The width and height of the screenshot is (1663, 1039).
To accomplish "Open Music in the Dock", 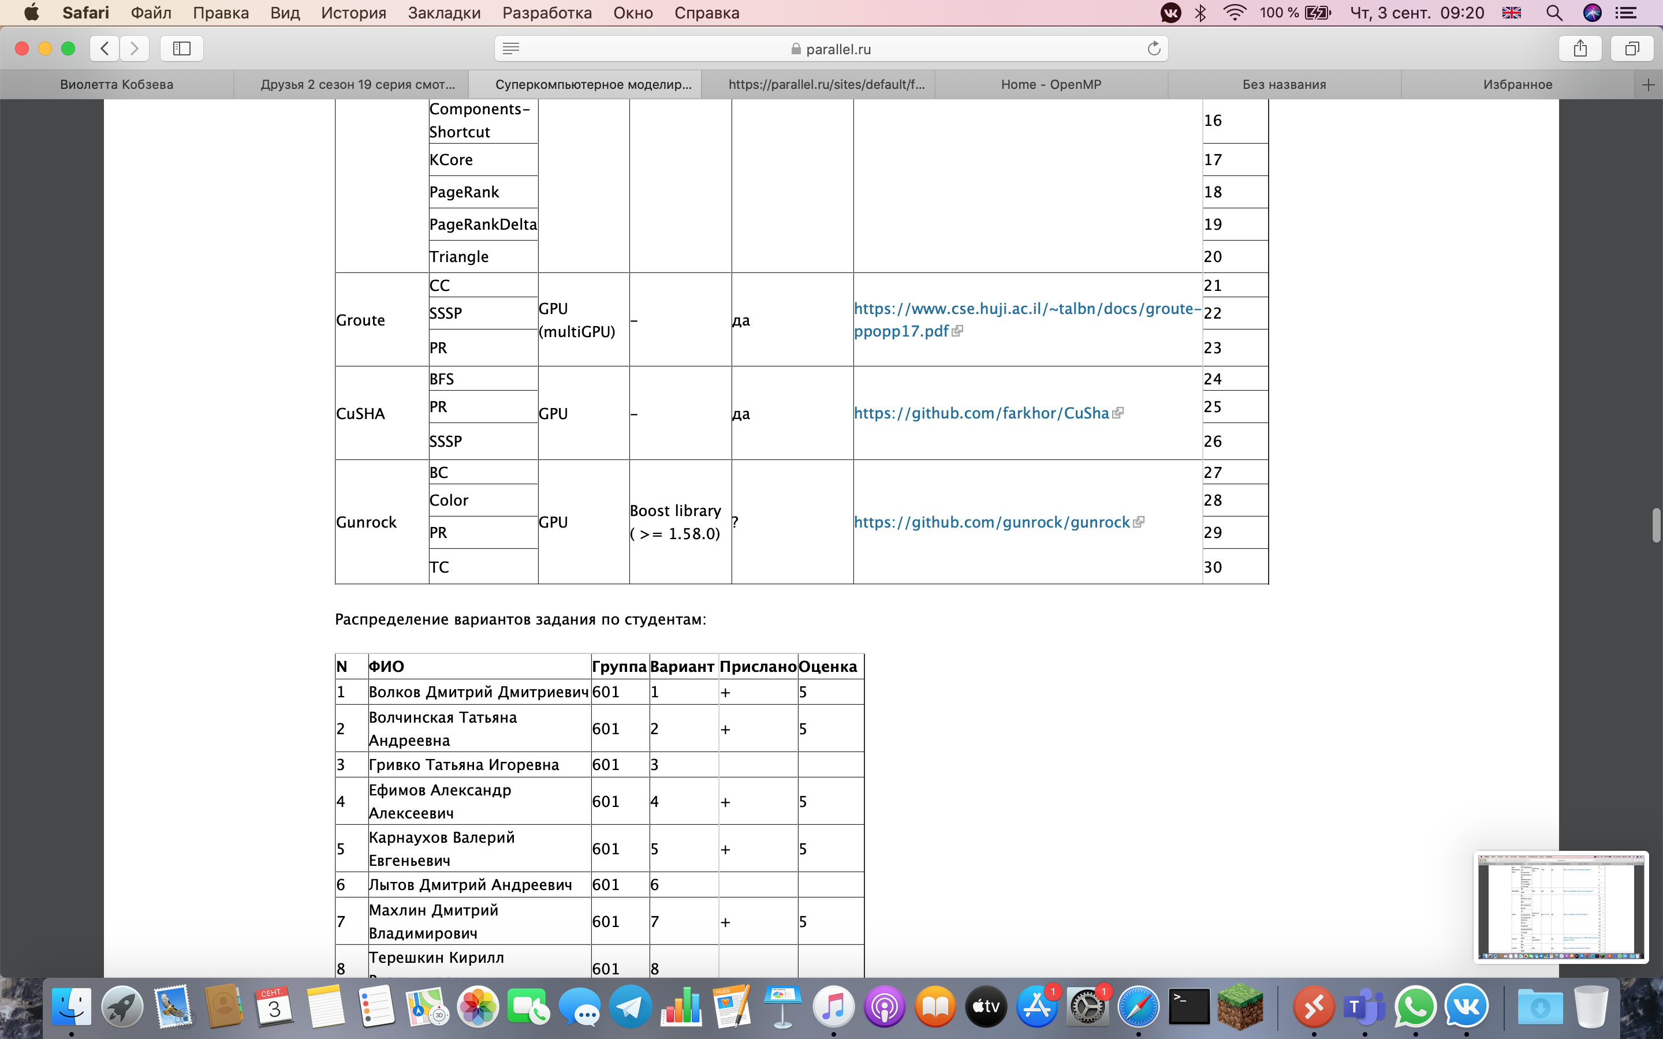I will pyautogui.click(x=834, y=1007).
